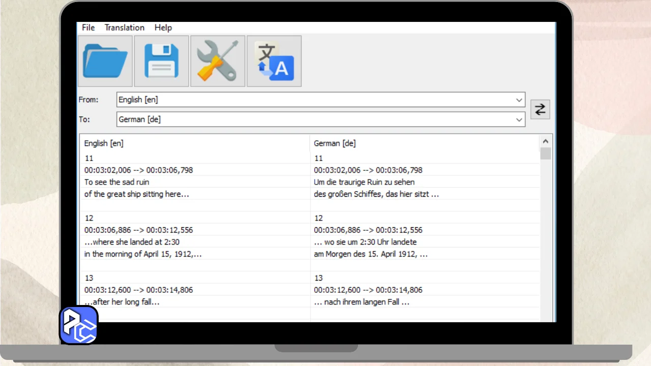Viewport: 651px width, 366px height.
Task: Select "des großen Schiffes, das hier sitzt …"
Action: point(376,194)
